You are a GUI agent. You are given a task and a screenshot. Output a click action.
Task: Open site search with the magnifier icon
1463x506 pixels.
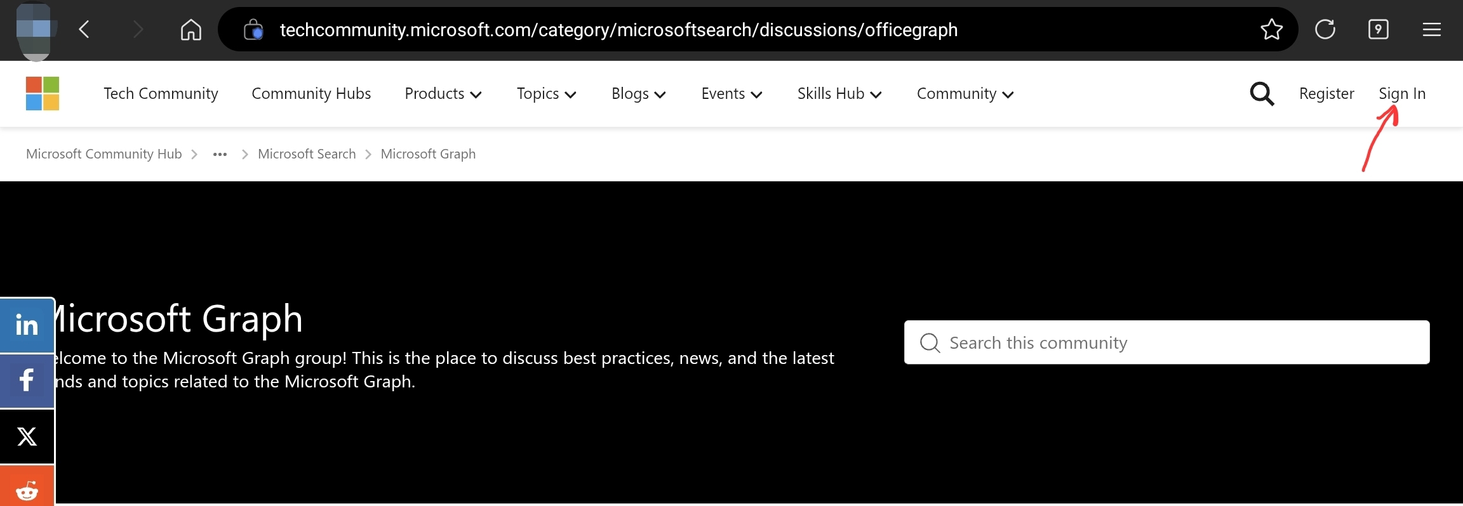point(1262,94)
